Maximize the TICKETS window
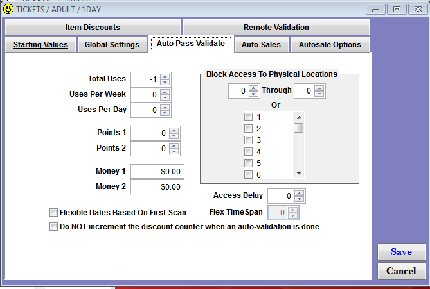The height and width of the screenshot is (289, 430). click(x=397, y=10)
